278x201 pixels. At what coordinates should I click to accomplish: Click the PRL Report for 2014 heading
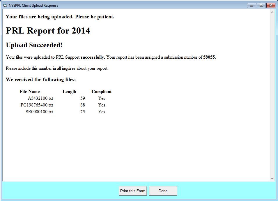point(48,31)
